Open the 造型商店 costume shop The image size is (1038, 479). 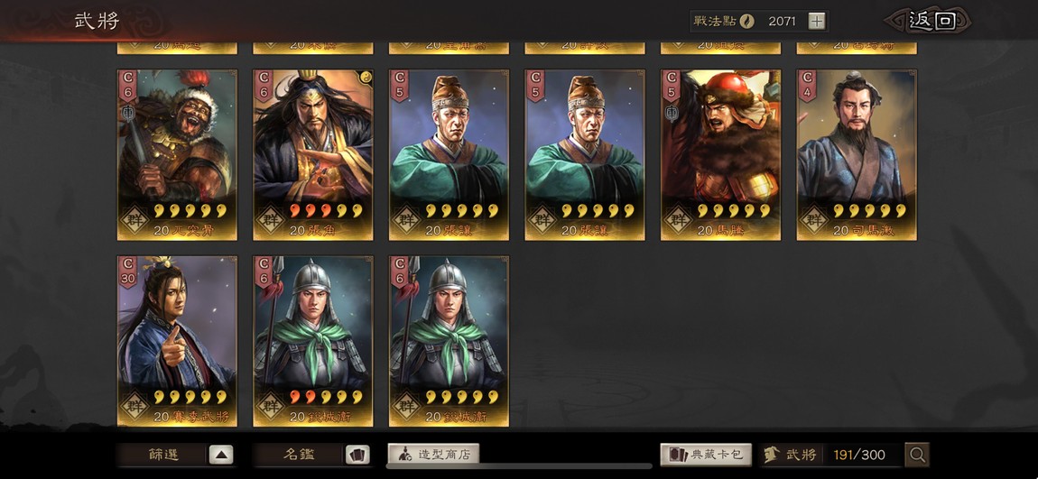point(433,455)
